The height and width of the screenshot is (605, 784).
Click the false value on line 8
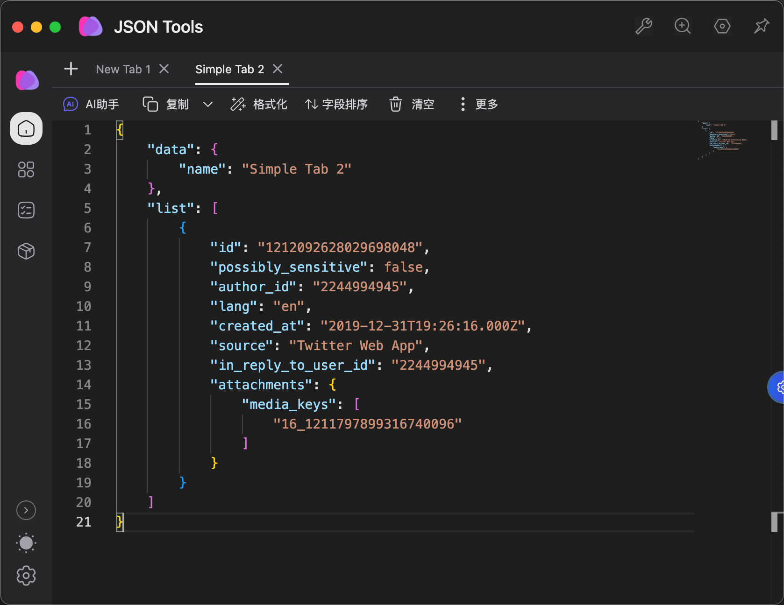coord(403,267)
